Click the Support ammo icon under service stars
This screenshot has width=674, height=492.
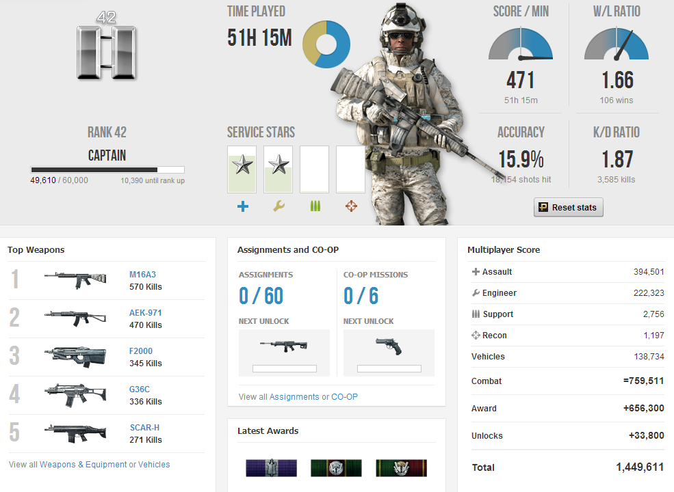click(315, 206)
